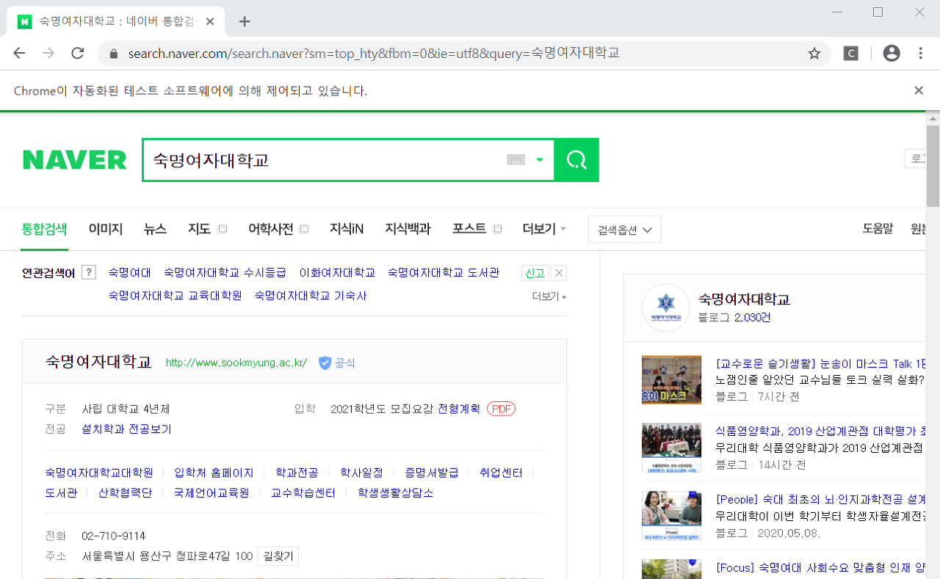Screen dimensions: 940x579
Task: Open the 지식백과 tab
Action: pos(408,228)
